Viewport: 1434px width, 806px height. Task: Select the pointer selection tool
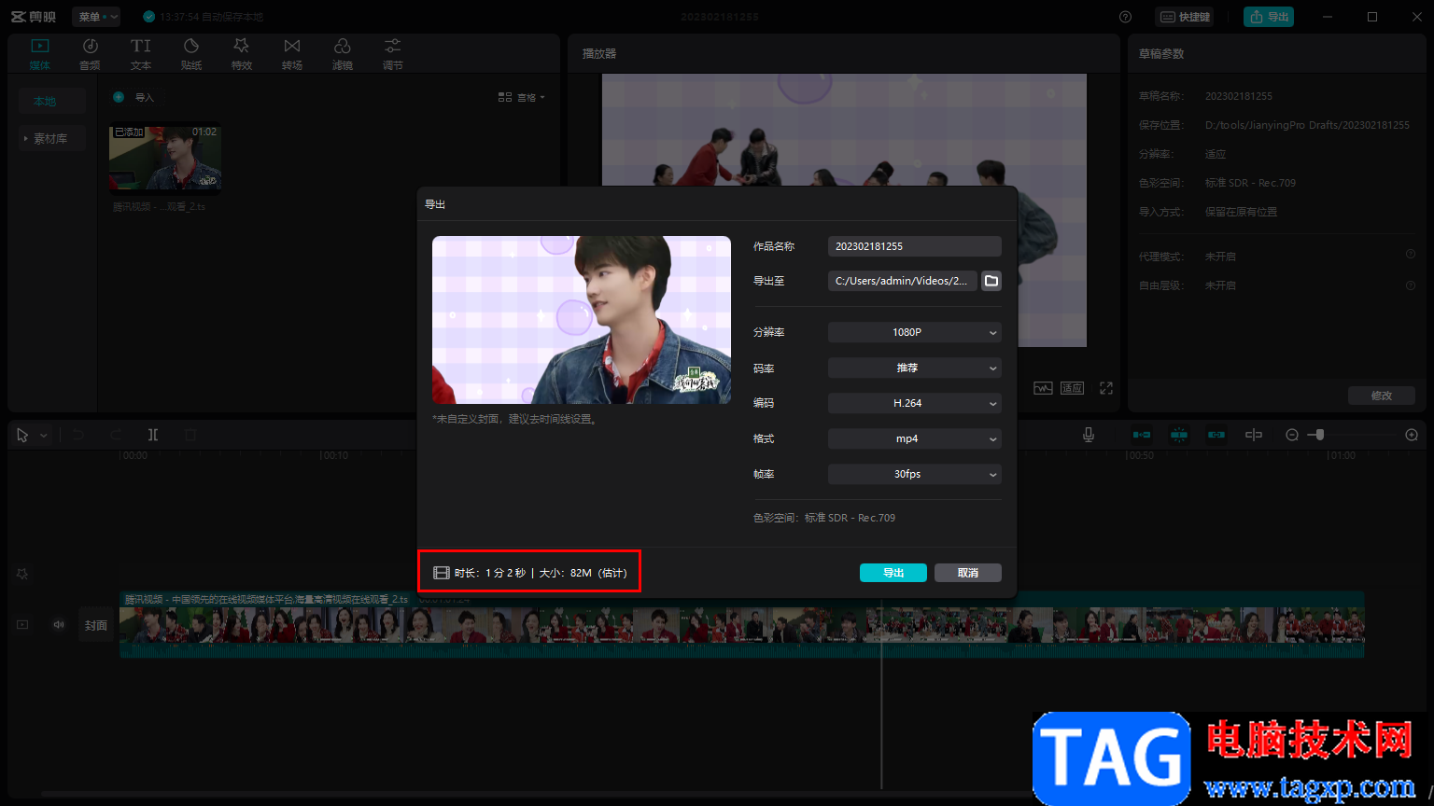(x=22, y=435)
